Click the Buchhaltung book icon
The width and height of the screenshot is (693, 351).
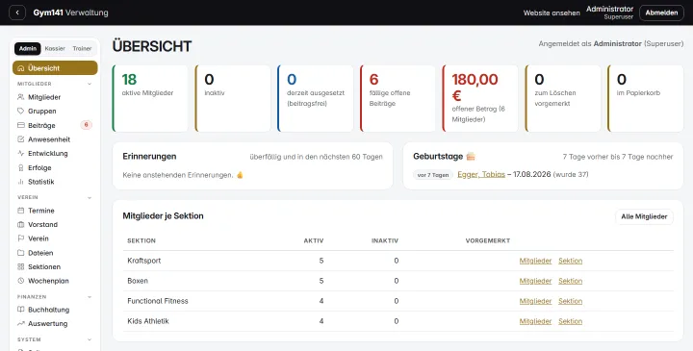point(21,310)
